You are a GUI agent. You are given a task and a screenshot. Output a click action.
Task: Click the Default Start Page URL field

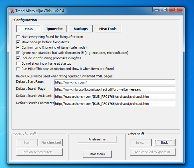[x=115, y=82]
